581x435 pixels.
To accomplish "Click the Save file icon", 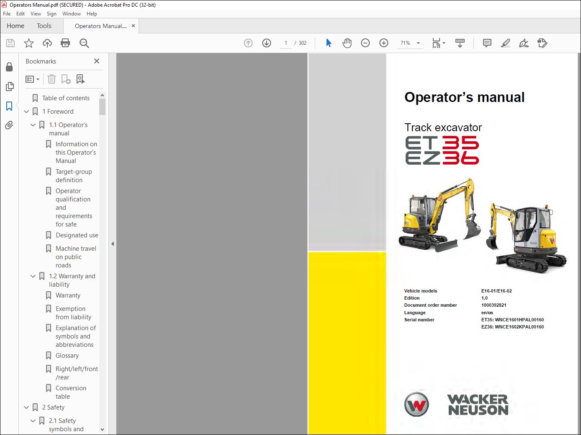I will (10, 43).
